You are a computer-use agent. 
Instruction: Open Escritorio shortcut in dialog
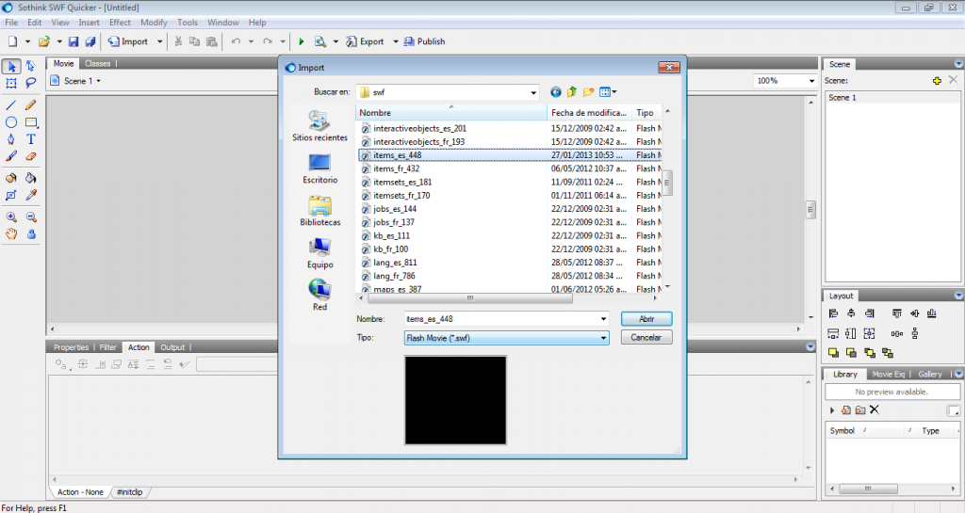click(x=319, y=168)
